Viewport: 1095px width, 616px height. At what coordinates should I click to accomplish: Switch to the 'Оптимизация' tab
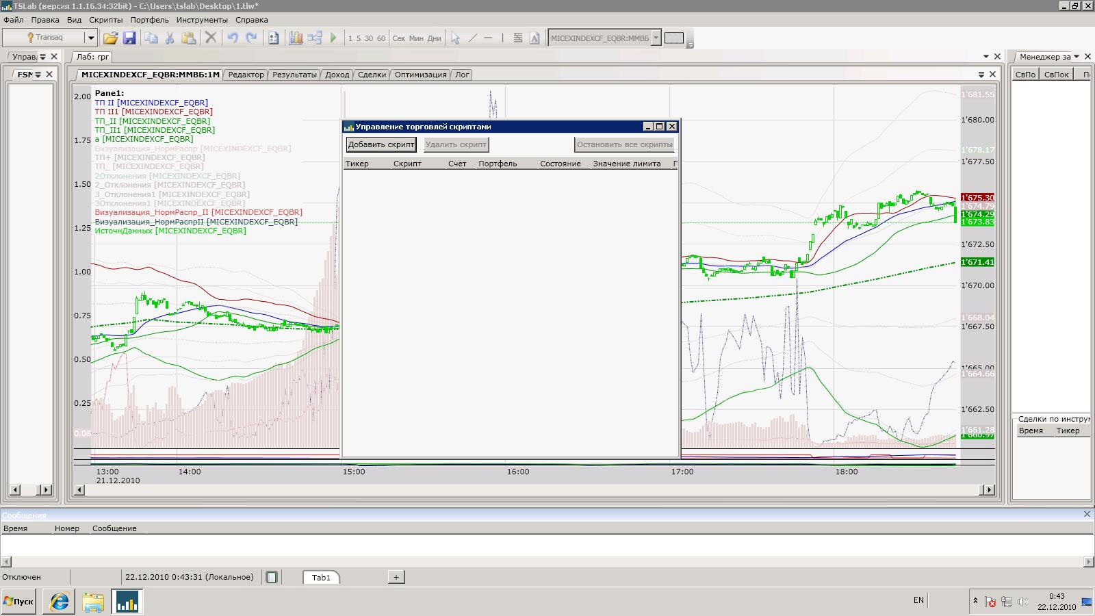click(420, 75)
